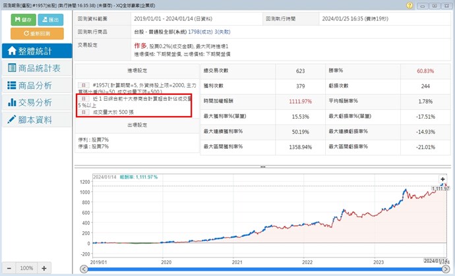Screen dimensions: 455x276
Task: Click the 日 icon beside #1957 condition
Action: (x=84, y=86)
